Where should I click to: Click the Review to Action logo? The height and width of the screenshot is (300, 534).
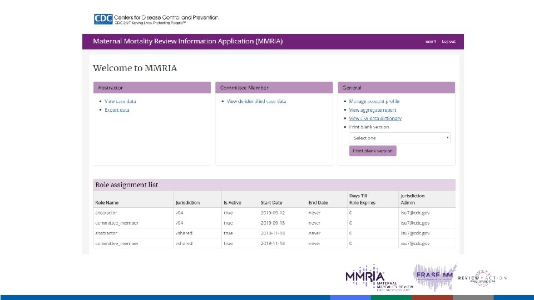482,278
